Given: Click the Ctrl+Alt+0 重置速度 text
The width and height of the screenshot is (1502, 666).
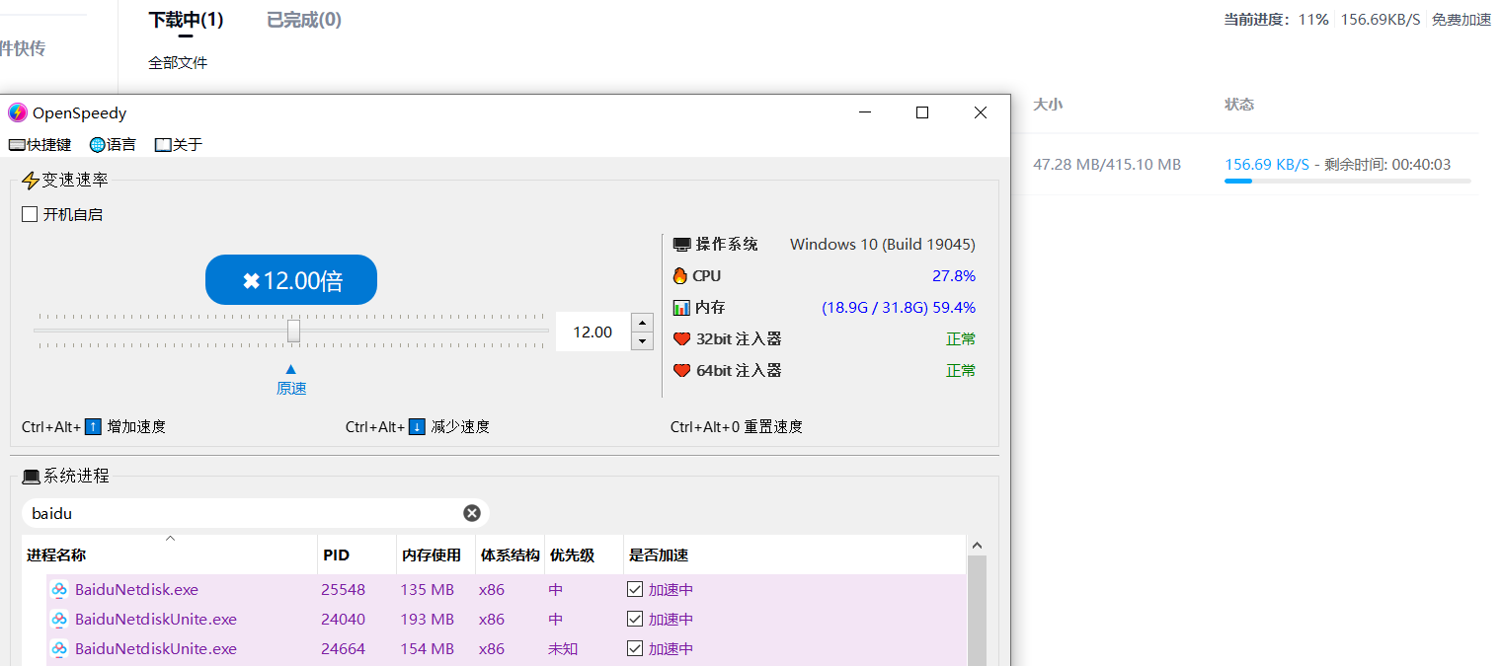Looking at the screenshot, I should click(737, 427).
